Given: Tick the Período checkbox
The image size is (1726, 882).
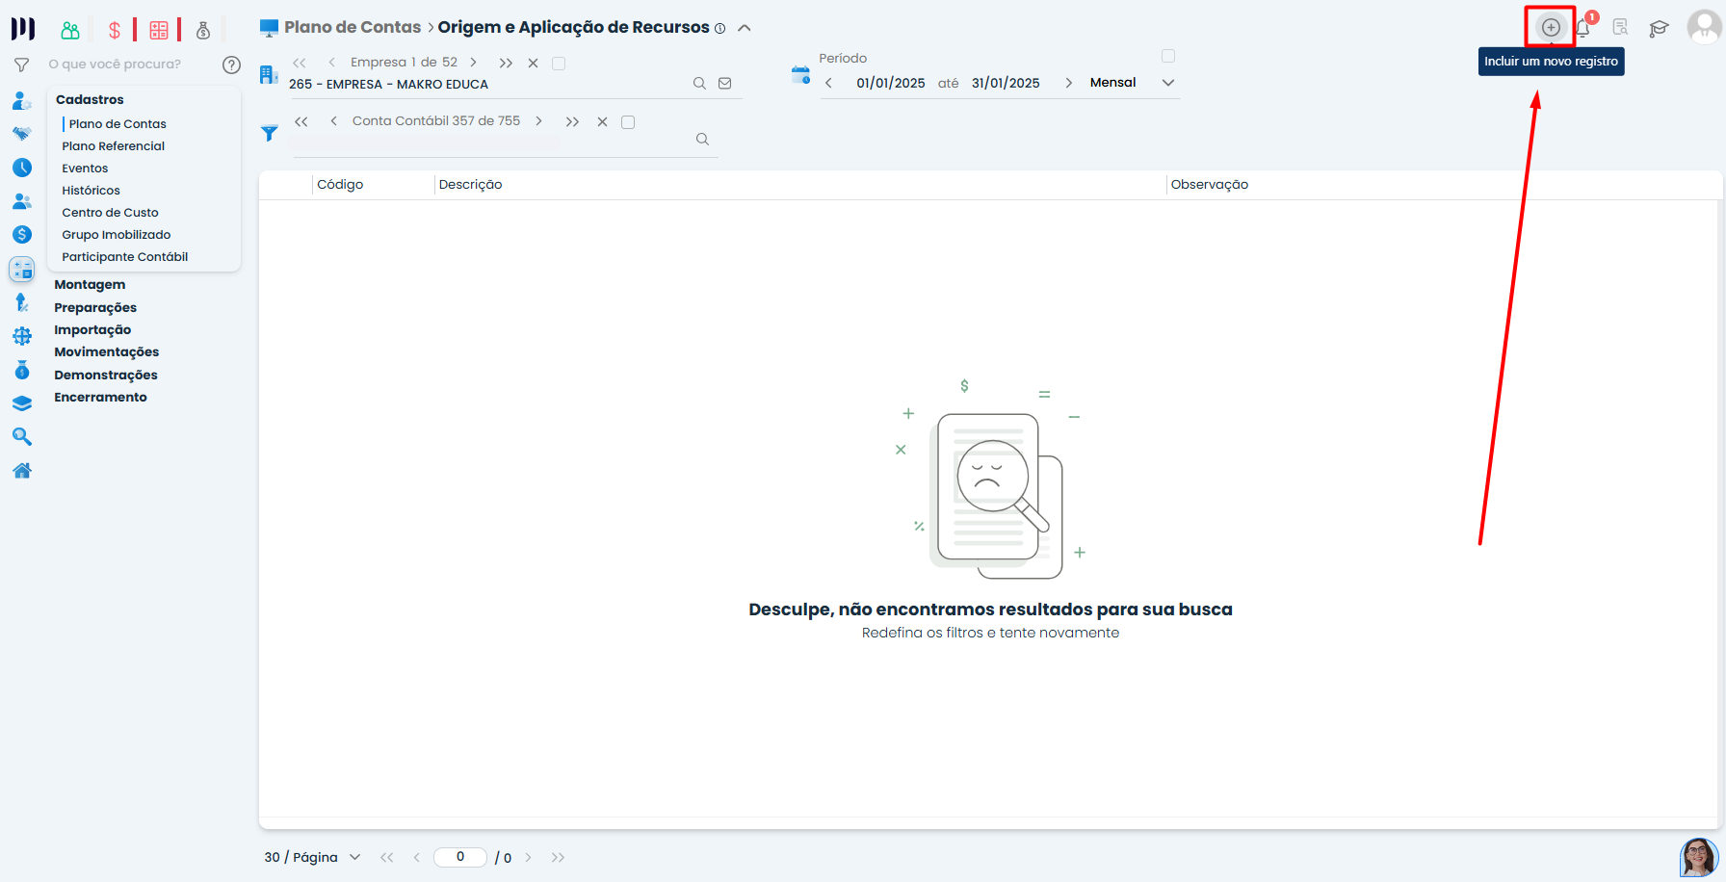Looking at the screenshot, I should (1168, 56).
